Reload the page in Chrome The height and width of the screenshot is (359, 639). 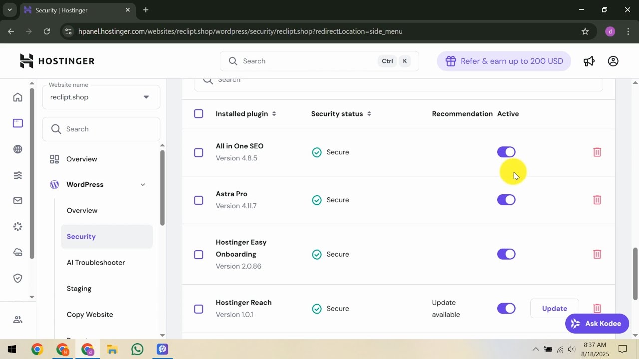click(47, 31)
